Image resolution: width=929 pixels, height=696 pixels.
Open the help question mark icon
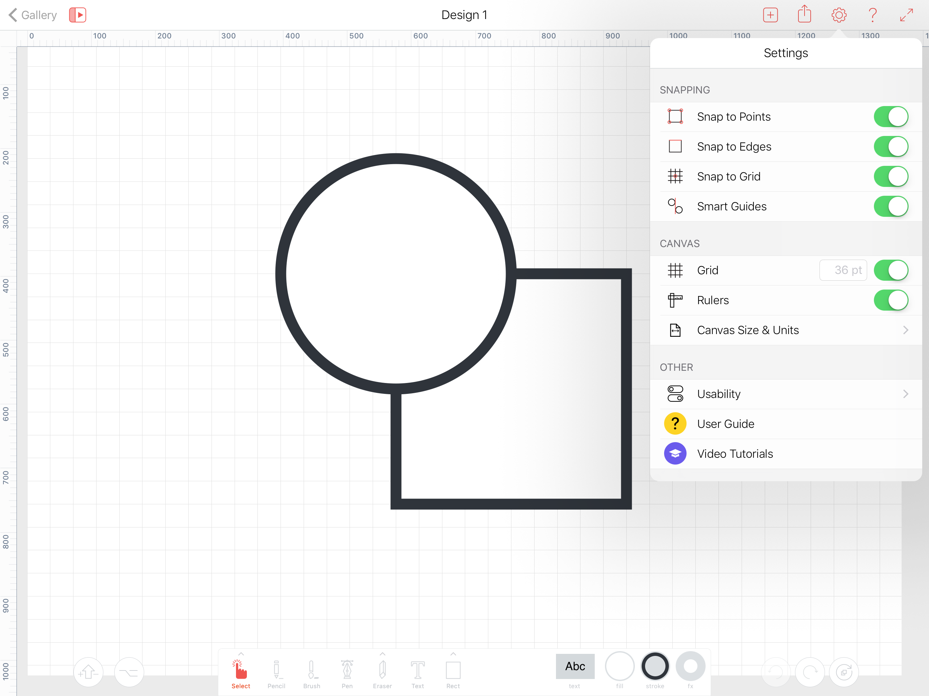pyautogui.click(x=873, y=15)
